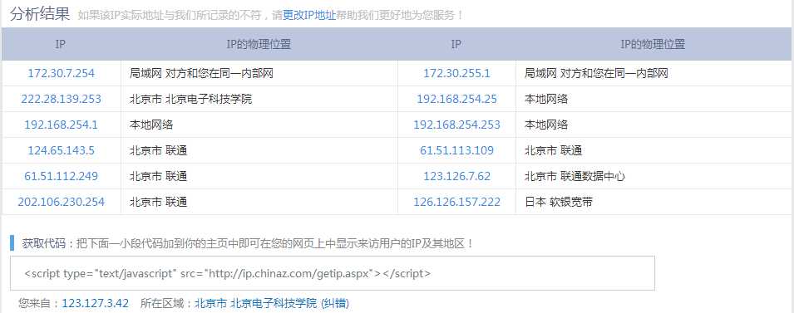794x313 pixels.
Task: Select 北京市 联通 beside 202.106.230.254
Action: [x=158, y=203]
